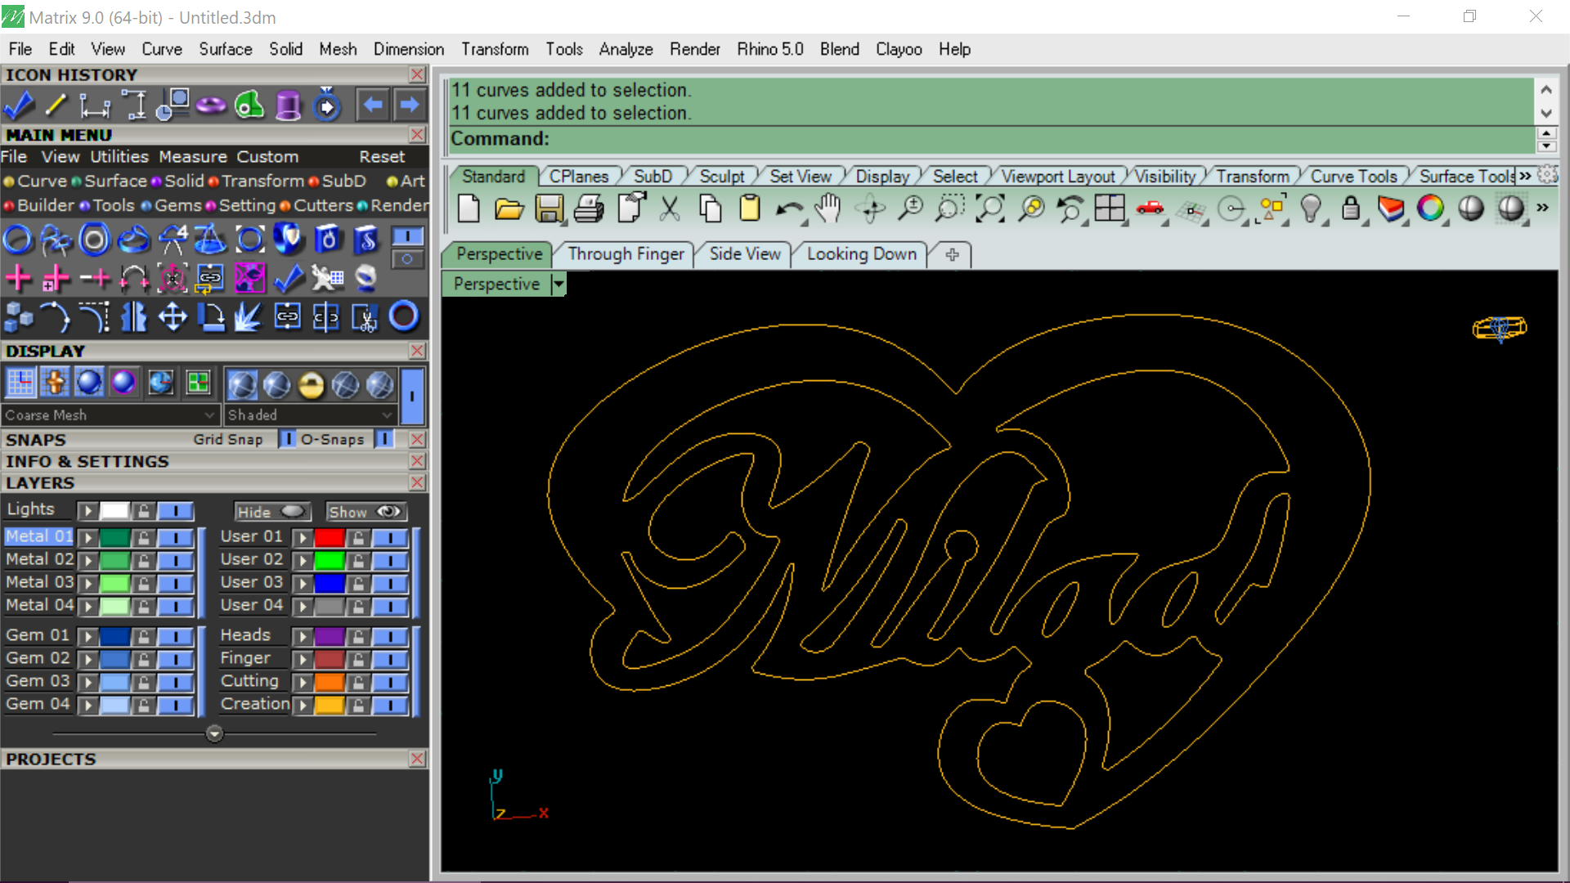This screenshot has width=1570, height=883.
Task: Click the padlock icon in Standard toolbar
Action: pos(1350,209)
